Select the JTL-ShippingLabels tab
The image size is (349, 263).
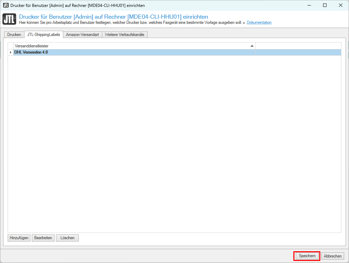(44, 35)
